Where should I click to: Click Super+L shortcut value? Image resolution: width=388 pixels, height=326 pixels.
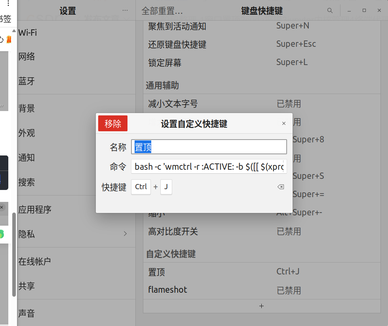(292, 62)
